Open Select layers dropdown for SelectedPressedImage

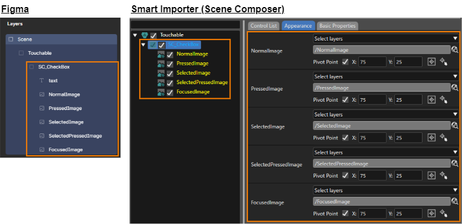click(385, 153)
